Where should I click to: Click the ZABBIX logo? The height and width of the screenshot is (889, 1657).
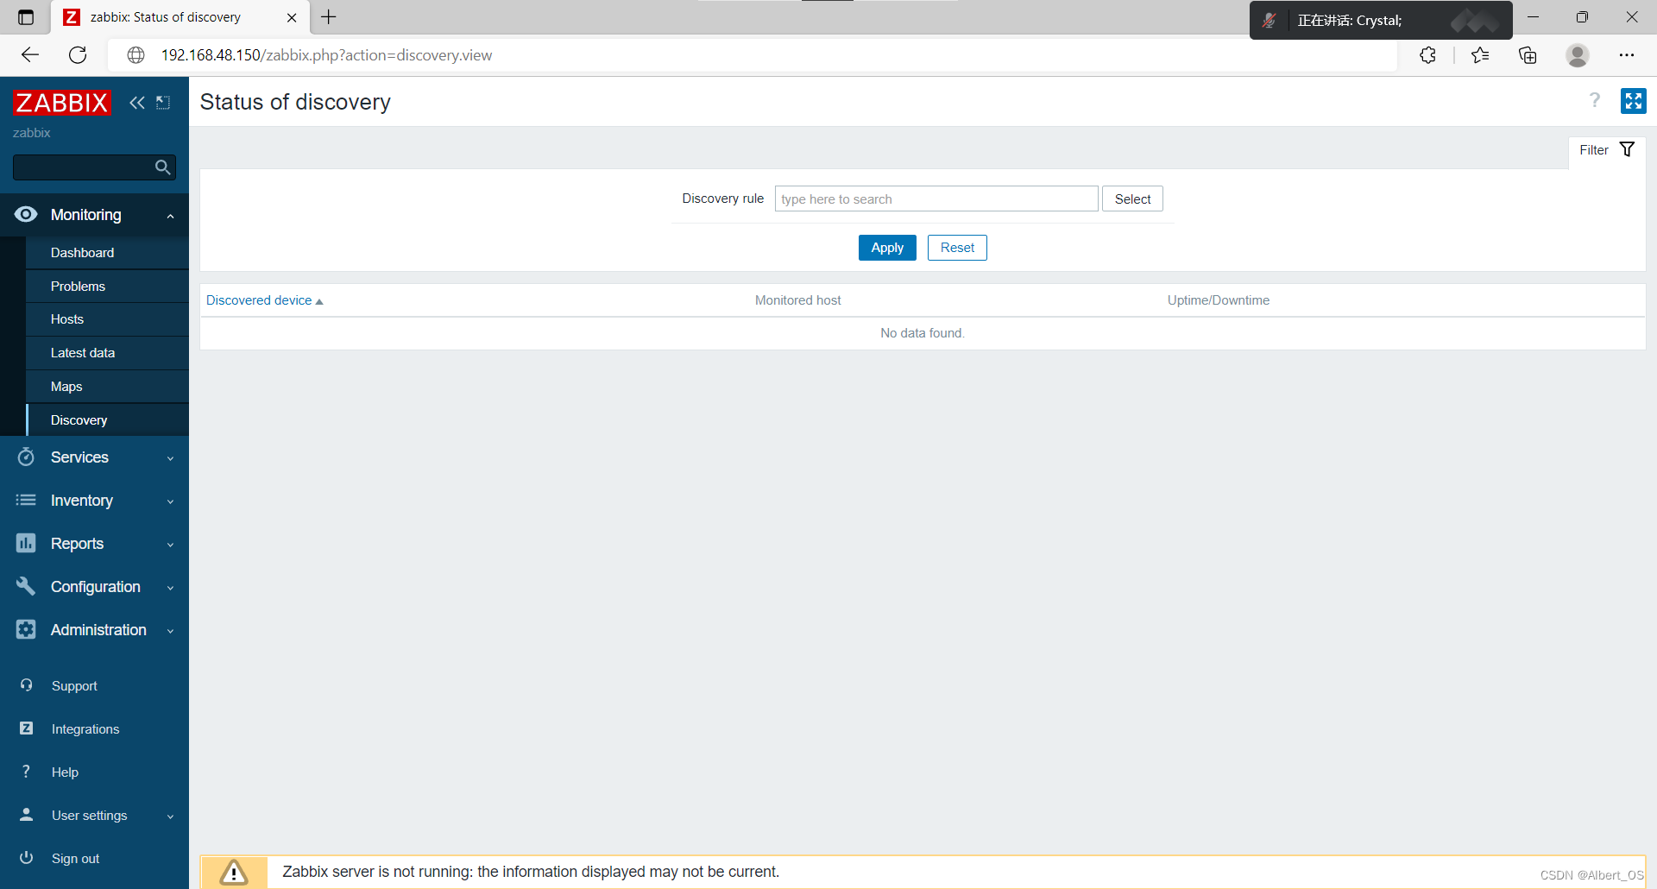62,103
